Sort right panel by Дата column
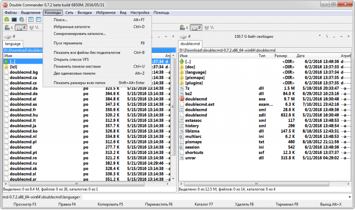The image size is (355, 210). coord(318,56)
